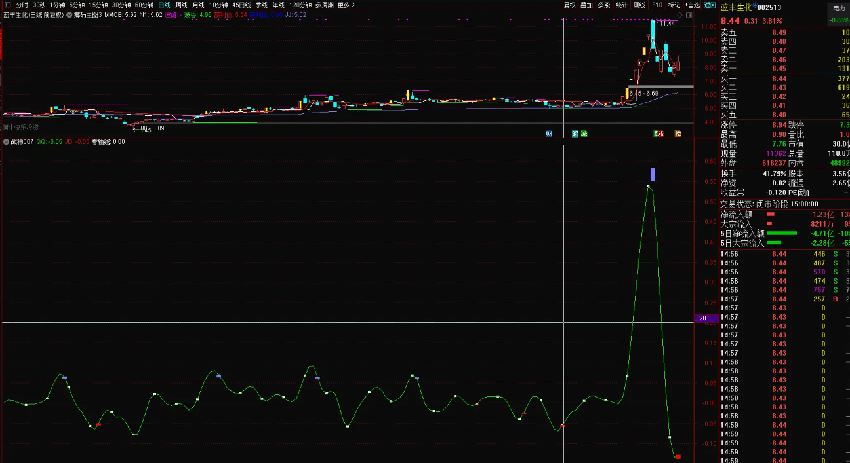Switch to the 周线 weekly period tab
This screenshot has height=463, width=850.
181,5
